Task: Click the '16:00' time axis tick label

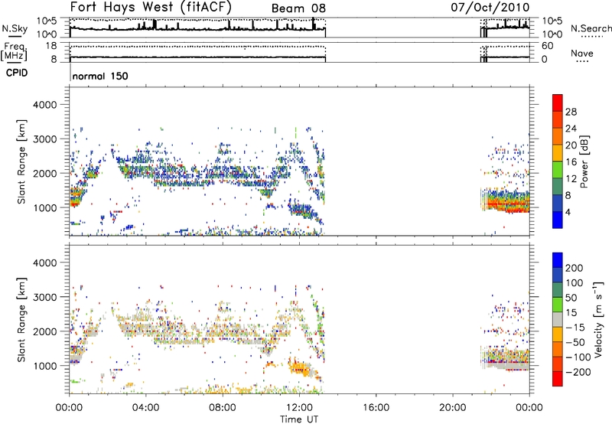Action: (x=376, y=408)
